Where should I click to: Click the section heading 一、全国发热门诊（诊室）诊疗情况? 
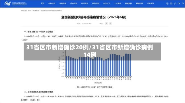[x=38, y=32]
